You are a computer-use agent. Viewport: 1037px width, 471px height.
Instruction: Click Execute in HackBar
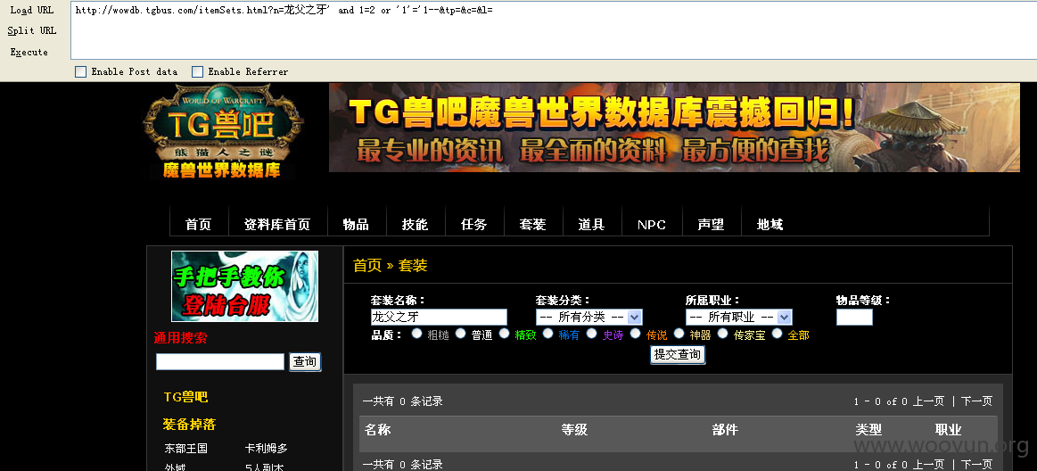tap(29, 52)
